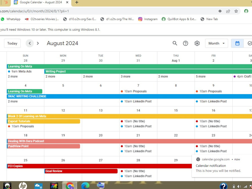Open a new browser tab with plus
This screenshot has height=189, width=252.
point(77,2)
